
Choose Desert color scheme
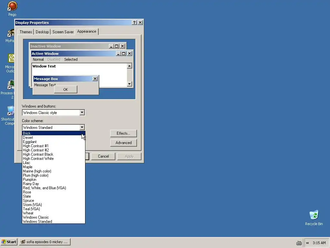click(54, 138)
